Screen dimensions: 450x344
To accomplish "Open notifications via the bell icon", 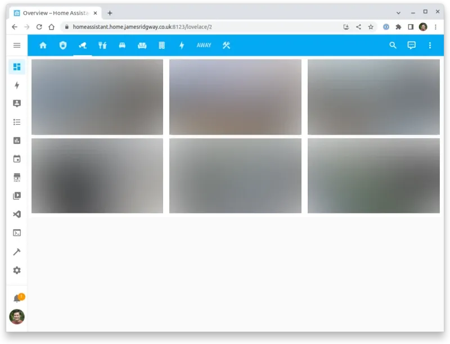I will tap(17, 298).
